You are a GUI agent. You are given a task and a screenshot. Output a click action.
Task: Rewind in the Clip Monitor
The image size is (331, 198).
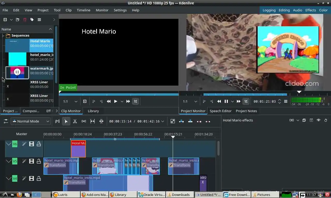[x=109, y=101]
